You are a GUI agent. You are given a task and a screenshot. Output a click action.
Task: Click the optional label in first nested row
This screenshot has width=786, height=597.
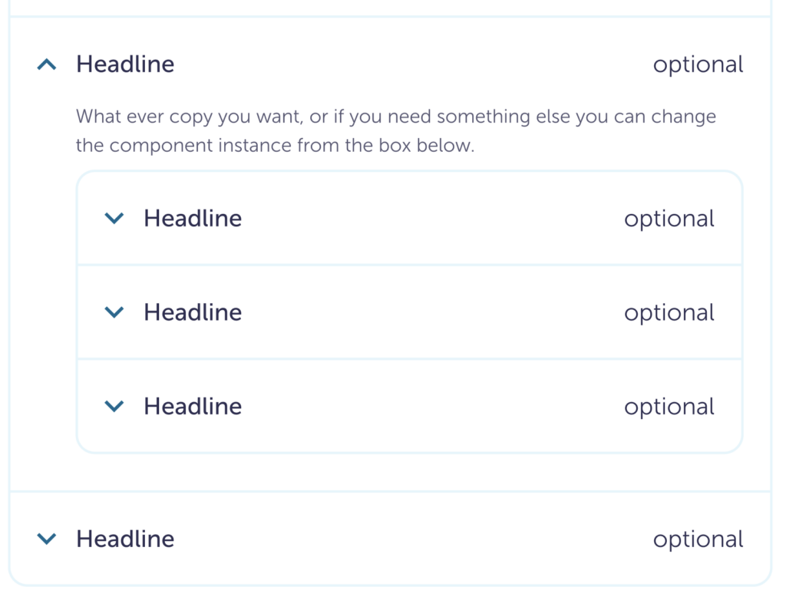click(669, 219)
